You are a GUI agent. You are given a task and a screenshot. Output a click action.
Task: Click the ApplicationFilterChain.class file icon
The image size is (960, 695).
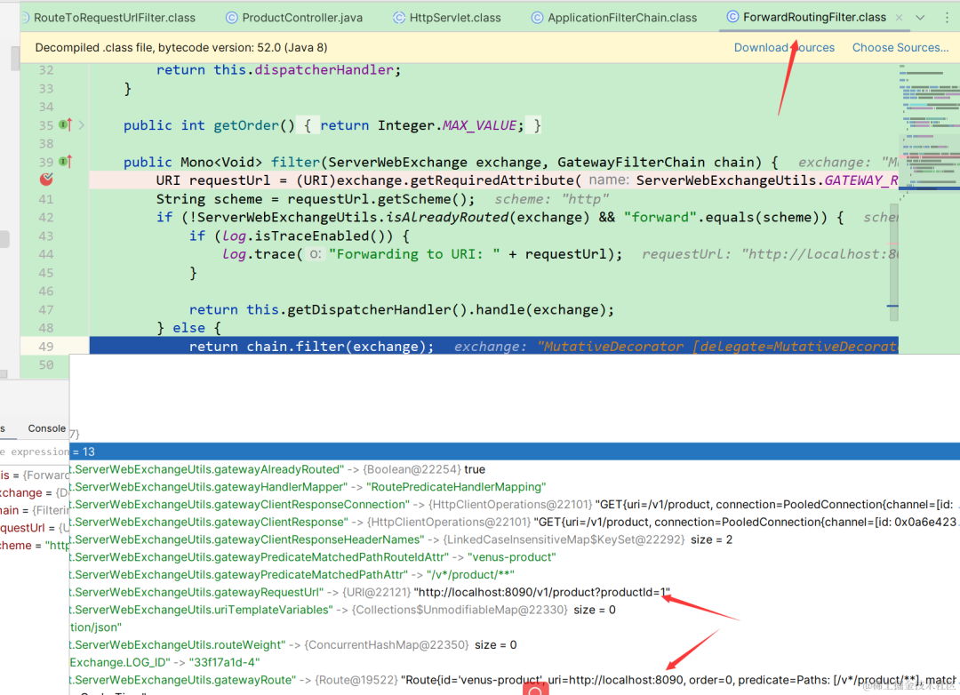click(x=537, y=18)
